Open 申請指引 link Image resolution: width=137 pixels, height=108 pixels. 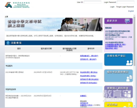click(83, 96)
